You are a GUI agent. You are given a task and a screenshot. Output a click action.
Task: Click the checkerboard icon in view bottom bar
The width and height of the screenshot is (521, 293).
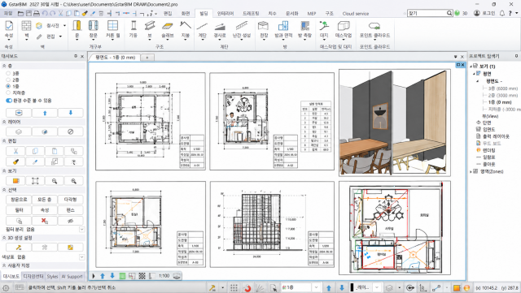point(142,276)
